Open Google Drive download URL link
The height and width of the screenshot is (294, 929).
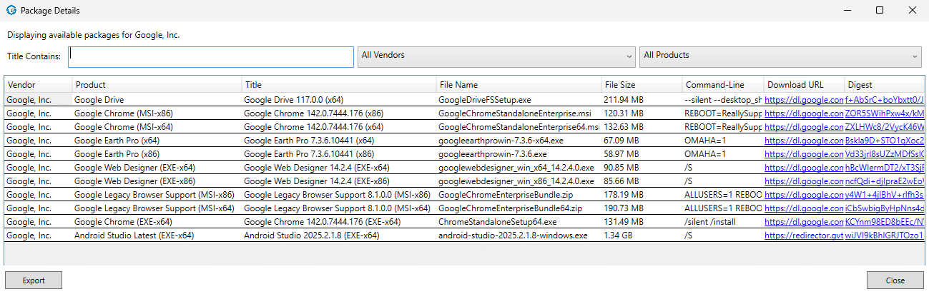[804, 100]
